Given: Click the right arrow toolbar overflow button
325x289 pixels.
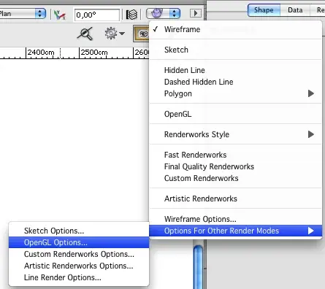Looking at the screenshot, I should coord(196,13).
